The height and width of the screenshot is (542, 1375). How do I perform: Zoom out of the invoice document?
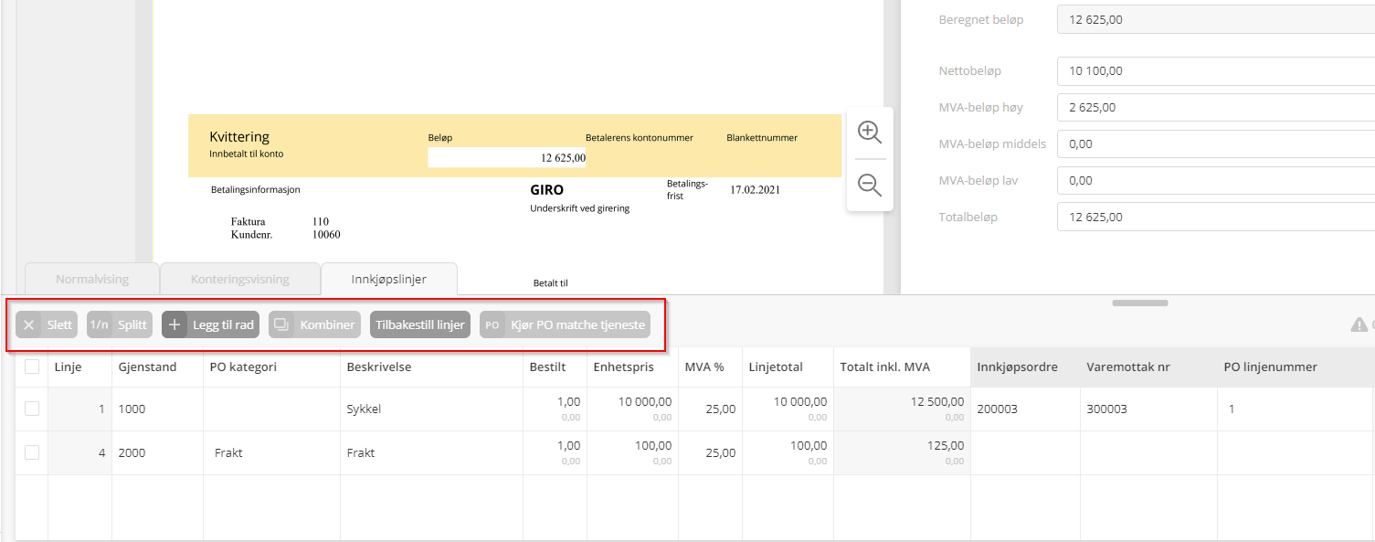pyautogui.click(x=869, y=186)
